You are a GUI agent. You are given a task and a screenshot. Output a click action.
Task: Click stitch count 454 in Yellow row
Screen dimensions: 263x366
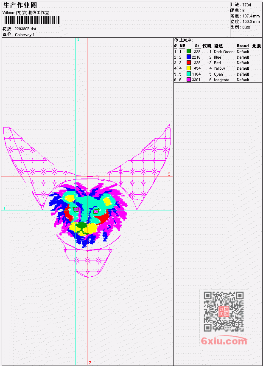click(197, 68)
